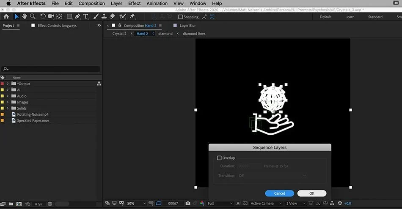Viewport: 402px width, 209px height.
Task: Toggle the pixel aspect ratio correction icon
Action: tap(311, 204)
